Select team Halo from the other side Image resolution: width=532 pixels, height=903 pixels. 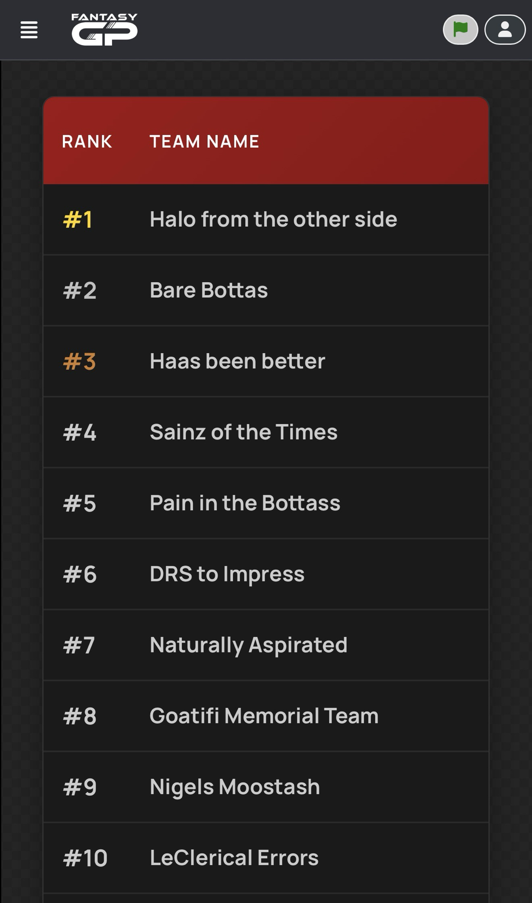point(273,219)
